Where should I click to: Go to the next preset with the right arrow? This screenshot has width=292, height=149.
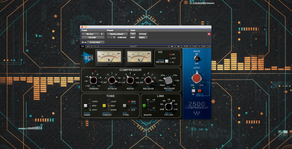pos(178,46)
